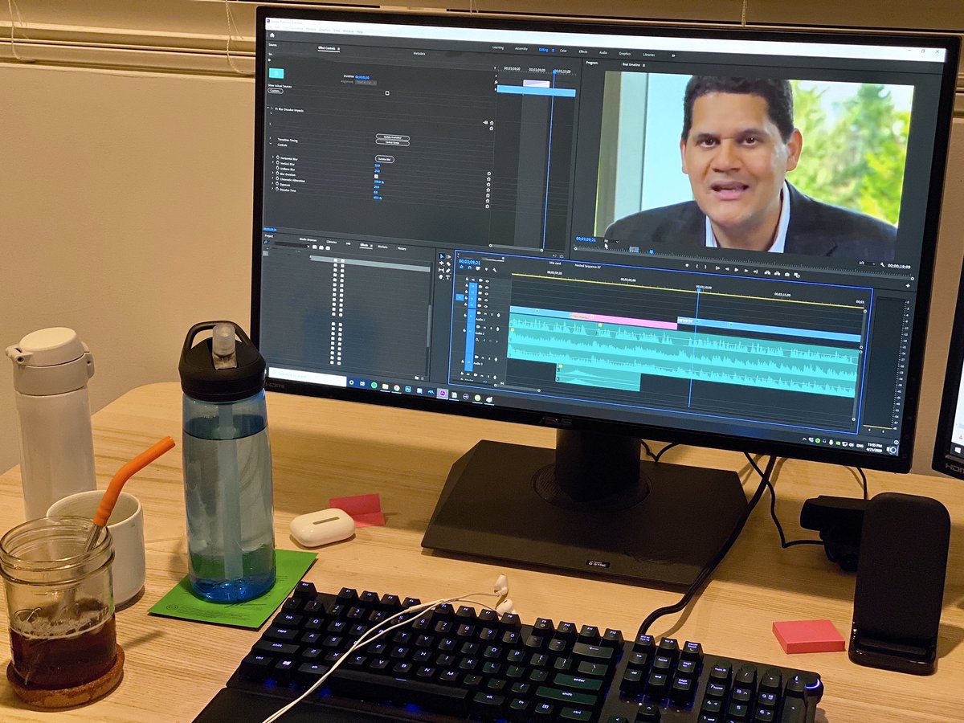Viewport: 964px width, 723px height.
Task: Open timeline display settings wrench
Action: point(495,270)
